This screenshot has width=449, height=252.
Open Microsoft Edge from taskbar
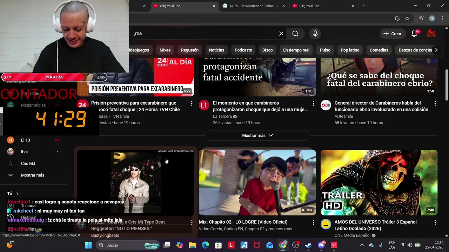[205, 245]
